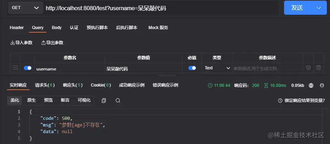This screenshot has width=330, height=144.
Task: Select the Query tab
Action: point(38,28)
